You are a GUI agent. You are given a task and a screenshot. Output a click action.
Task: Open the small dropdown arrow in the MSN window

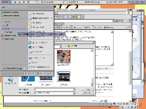pyautogui.click(x=135, y=40)
